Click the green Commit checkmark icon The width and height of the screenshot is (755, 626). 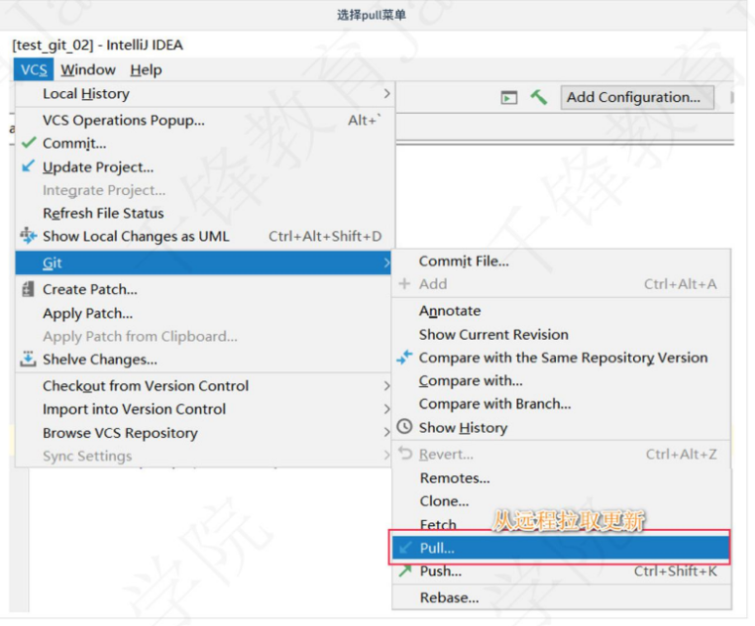29,143
